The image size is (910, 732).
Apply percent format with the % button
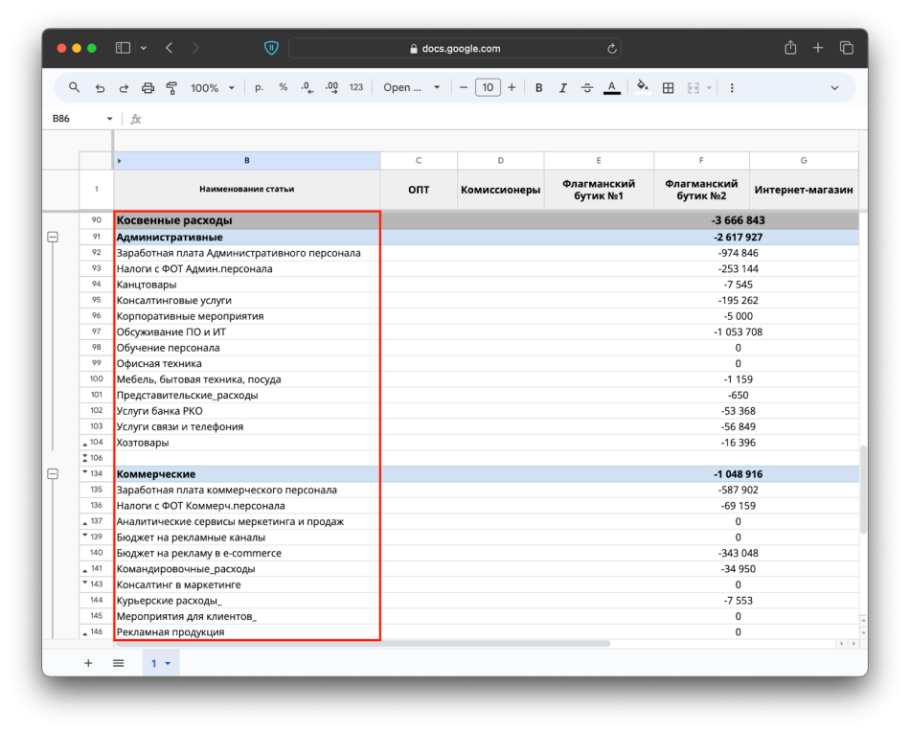[283, 87]
